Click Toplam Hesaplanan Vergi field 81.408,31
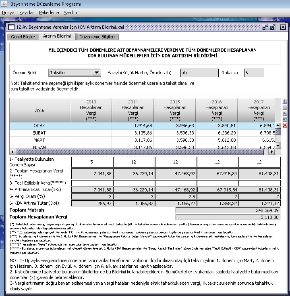The height and width of the screenshot is (296, 290). click(260, 174)
